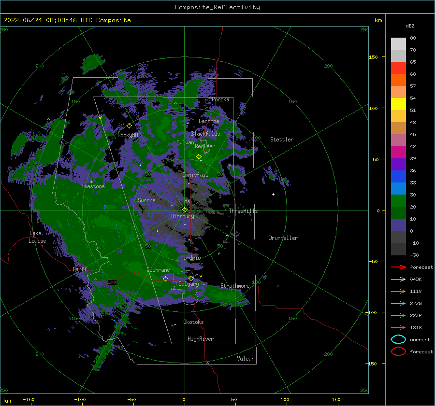Click the yellow radar-center diamond near Olds
This screenshot has width=435, height=406.
click(185, 210)
